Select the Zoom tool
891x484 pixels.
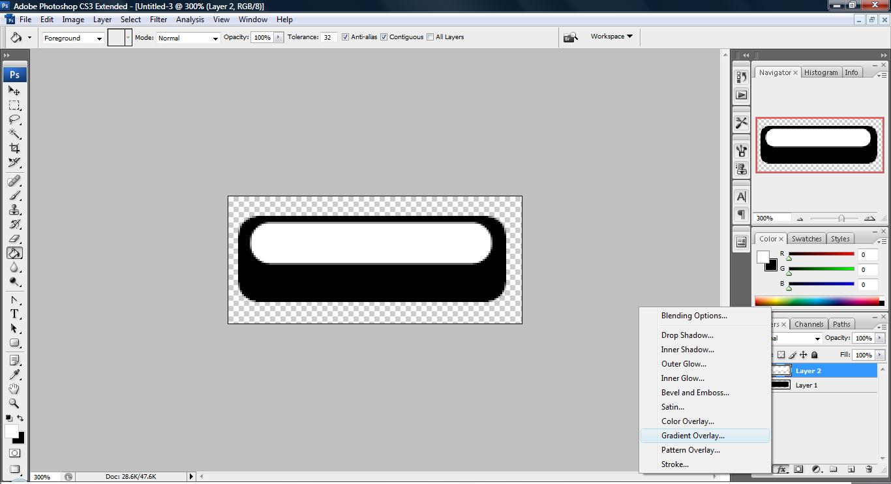[x=14, y=403]
